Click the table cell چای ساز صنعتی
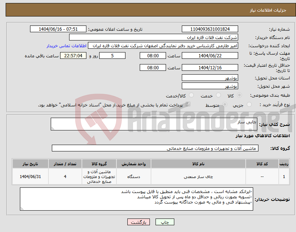Viewport: 296px width, 232px height. (198, 177)
